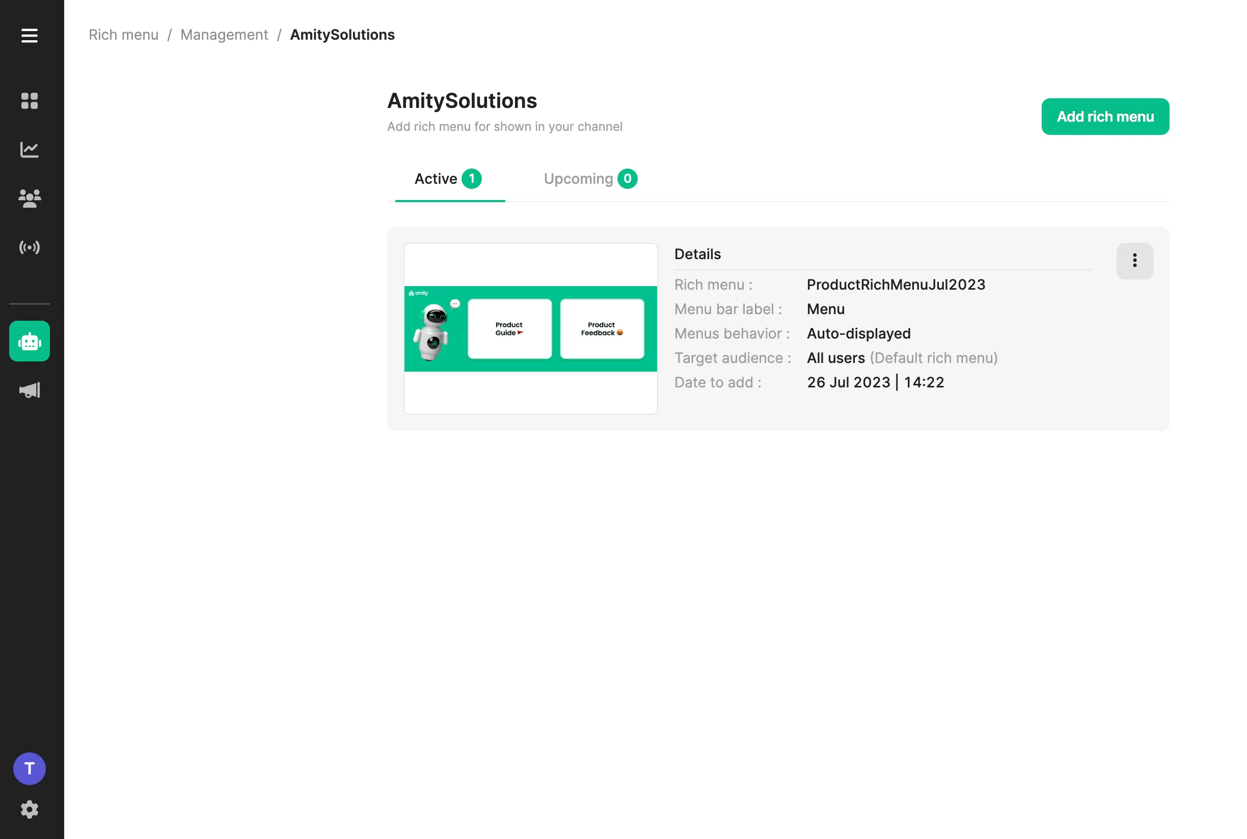The height and width of the screenshot is (839, 1247).
Task: Open the broadcast signal icon
Action: (x=30, y=247)
